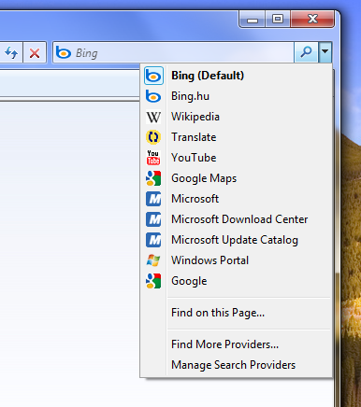Click the icon beside Microsoft Download Center
This screenshot has height=407, width=361.
click(153, 219)
